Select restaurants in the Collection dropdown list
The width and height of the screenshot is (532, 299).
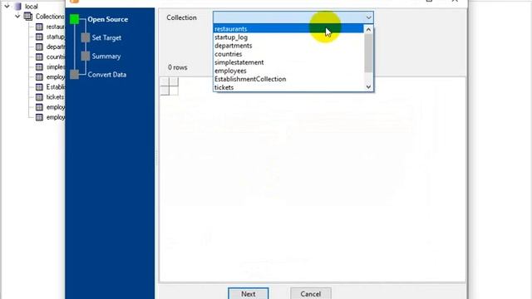coord(288,29)
